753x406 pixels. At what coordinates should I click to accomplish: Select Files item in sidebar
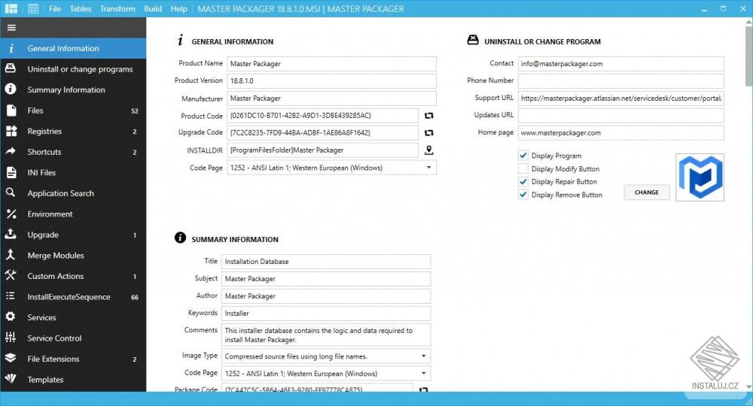click(x=73, y=111)
